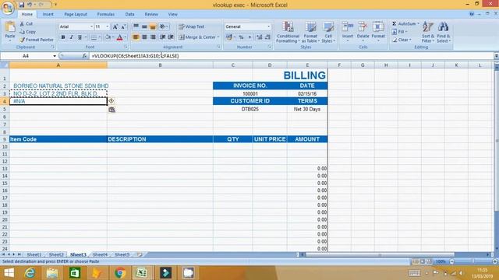
Task: Toggle italic formatting
Action: click(71, 37)
